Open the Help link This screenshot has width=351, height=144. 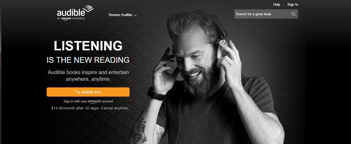pyautogui.click(x=277, y=5)
